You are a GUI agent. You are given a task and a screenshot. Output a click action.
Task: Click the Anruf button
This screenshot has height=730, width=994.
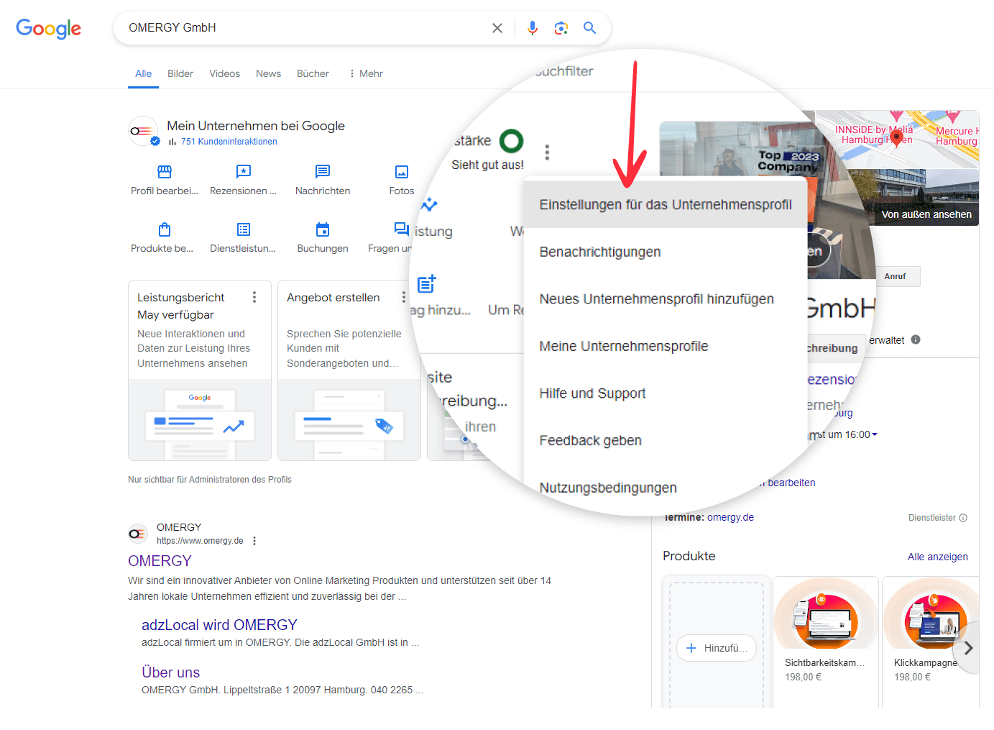pyautogui.click(x=895, y=276)
